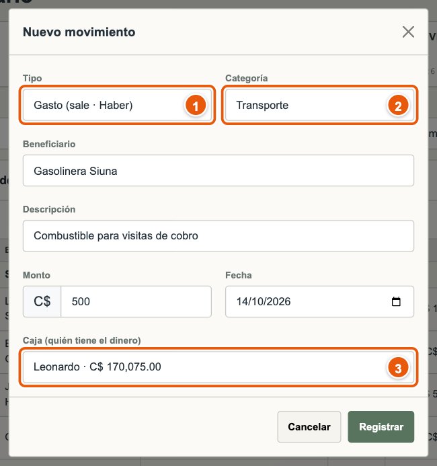Click the Monto amount field showing 500
The height and width of the screenshot is (466, 437).
click(x=136, y=302)
